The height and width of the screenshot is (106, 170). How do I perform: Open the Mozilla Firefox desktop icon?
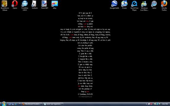164,5
